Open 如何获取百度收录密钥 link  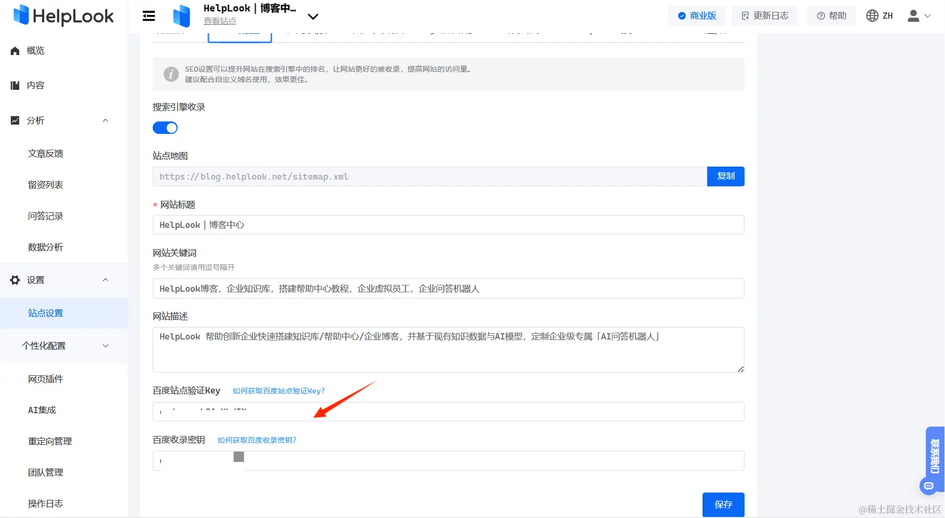click(x=256, y=440)
